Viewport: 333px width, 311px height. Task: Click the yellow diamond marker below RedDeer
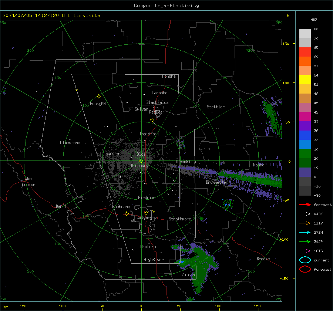click(152, 120)
